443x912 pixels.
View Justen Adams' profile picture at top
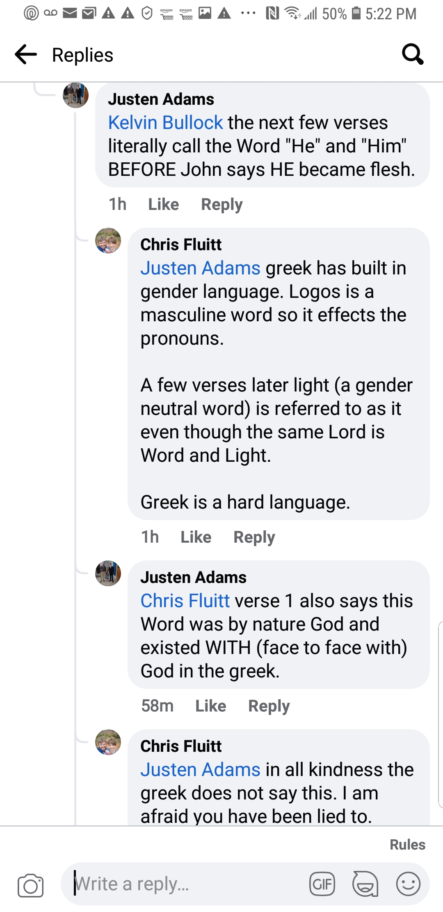(75, 95)
